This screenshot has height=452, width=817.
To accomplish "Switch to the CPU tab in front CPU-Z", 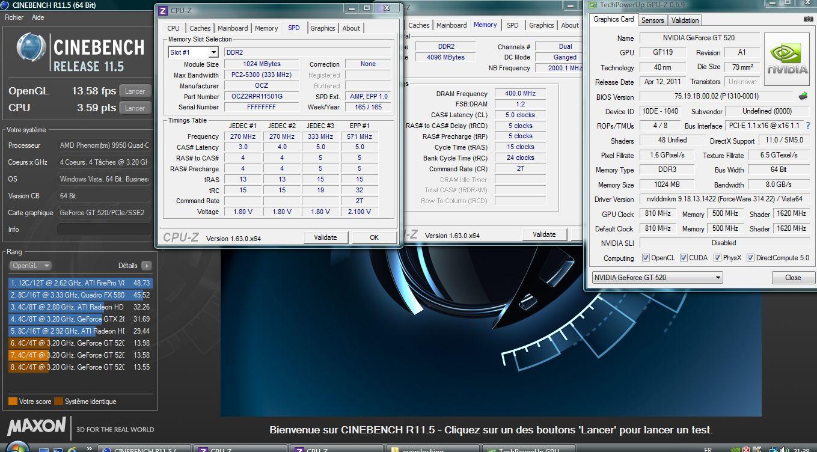I will 174,28.
